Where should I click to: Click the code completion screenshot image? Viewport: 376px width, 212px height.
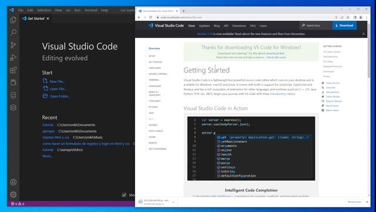pyautogui.click(x=251, y=148)
